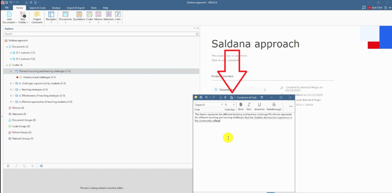Save the comment using the disk icon
The image size is (392, 193).
pos(201,98)
